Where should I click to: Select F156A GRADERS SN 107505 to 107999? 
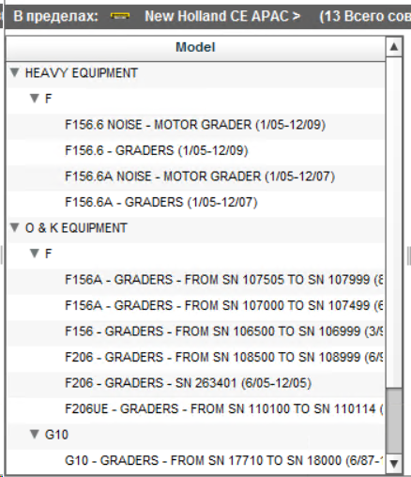point(224,280)
